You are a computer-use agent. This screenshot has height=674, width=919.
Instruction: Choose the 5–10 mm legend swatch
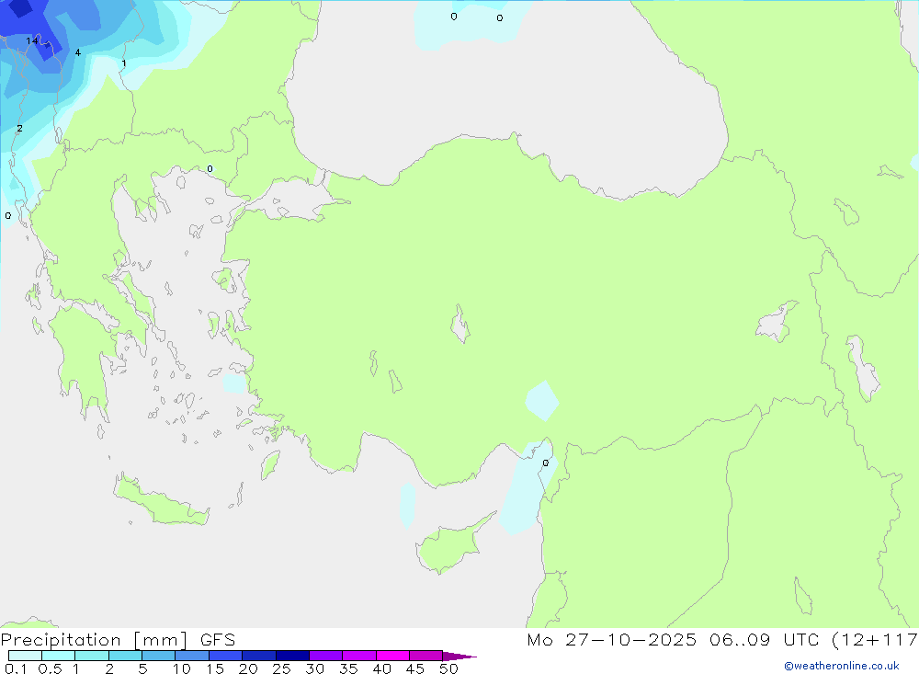(158, 656)
